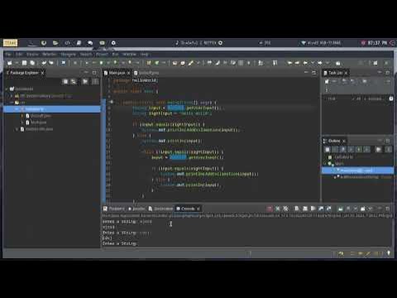Click the Save All toolbar icon

point(32,63)
